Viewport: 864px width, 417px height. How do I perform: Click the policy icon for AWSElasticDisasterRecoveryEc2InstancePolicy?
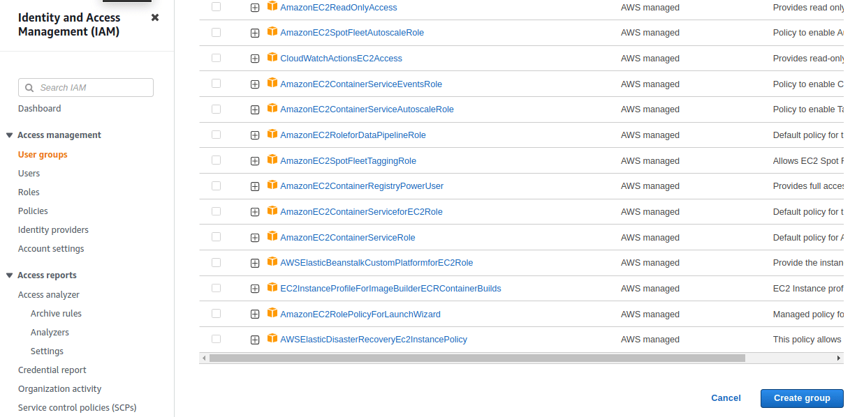[272, 339]
